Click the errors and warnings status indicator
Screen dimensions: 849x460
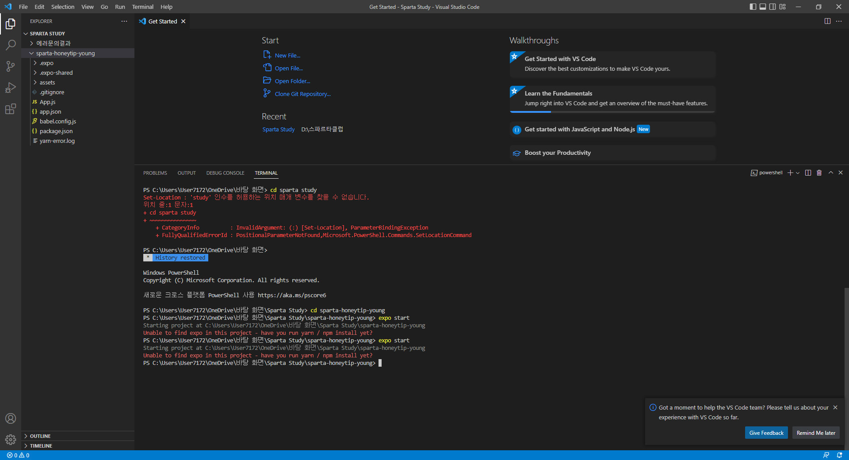(x=18, y=455)
